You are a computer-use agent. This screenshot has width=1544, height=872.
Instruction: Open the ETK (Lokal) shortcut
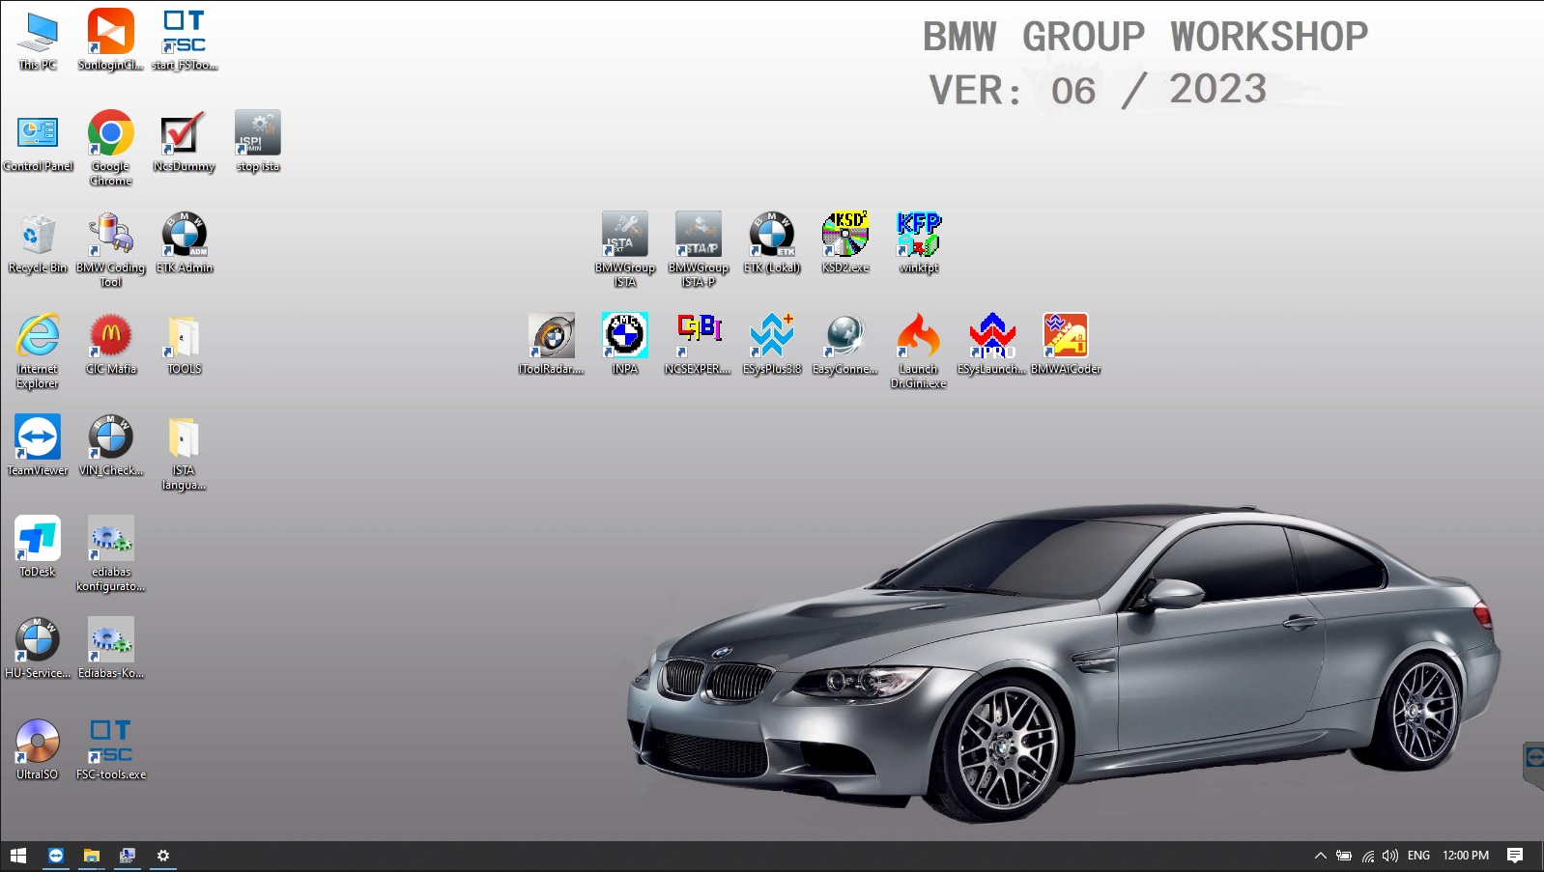point(772,243)
